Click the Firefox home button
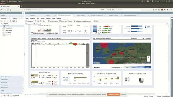The height and width of the screenshot is (97, 173). [11, 10]
